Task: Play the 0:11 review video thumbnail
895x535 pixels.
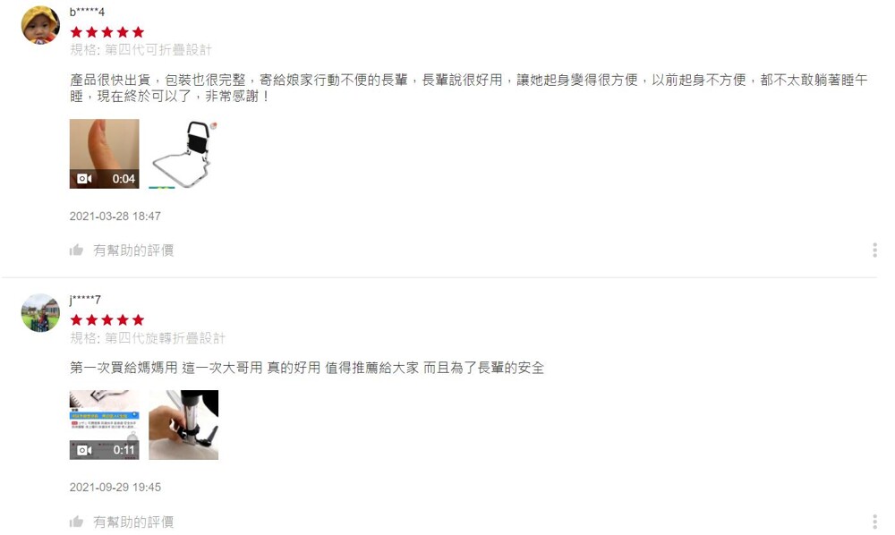Action: pos(105,425)
